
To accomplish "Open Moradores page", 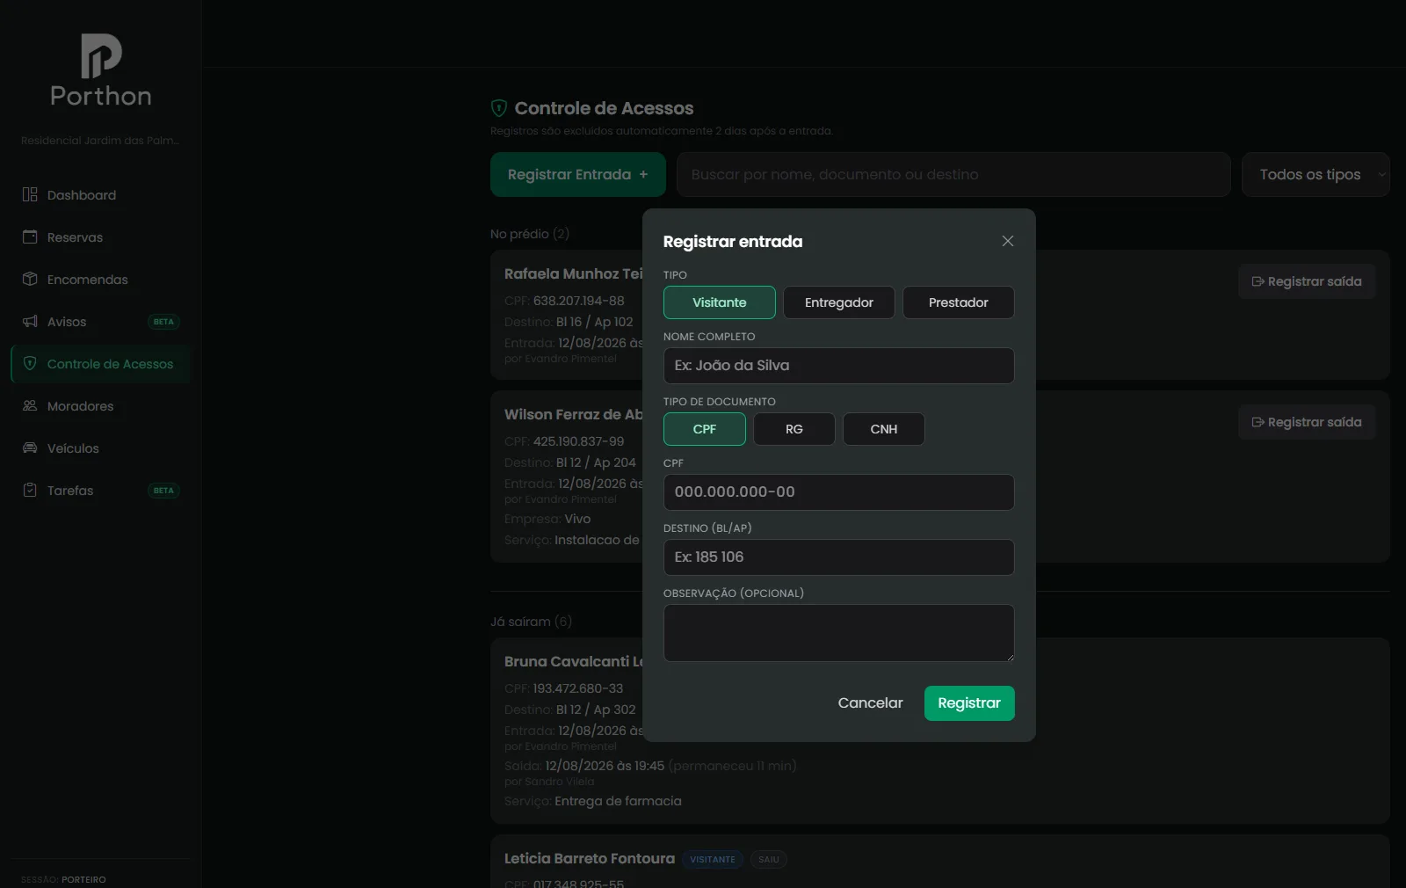I will coord(100,406).
